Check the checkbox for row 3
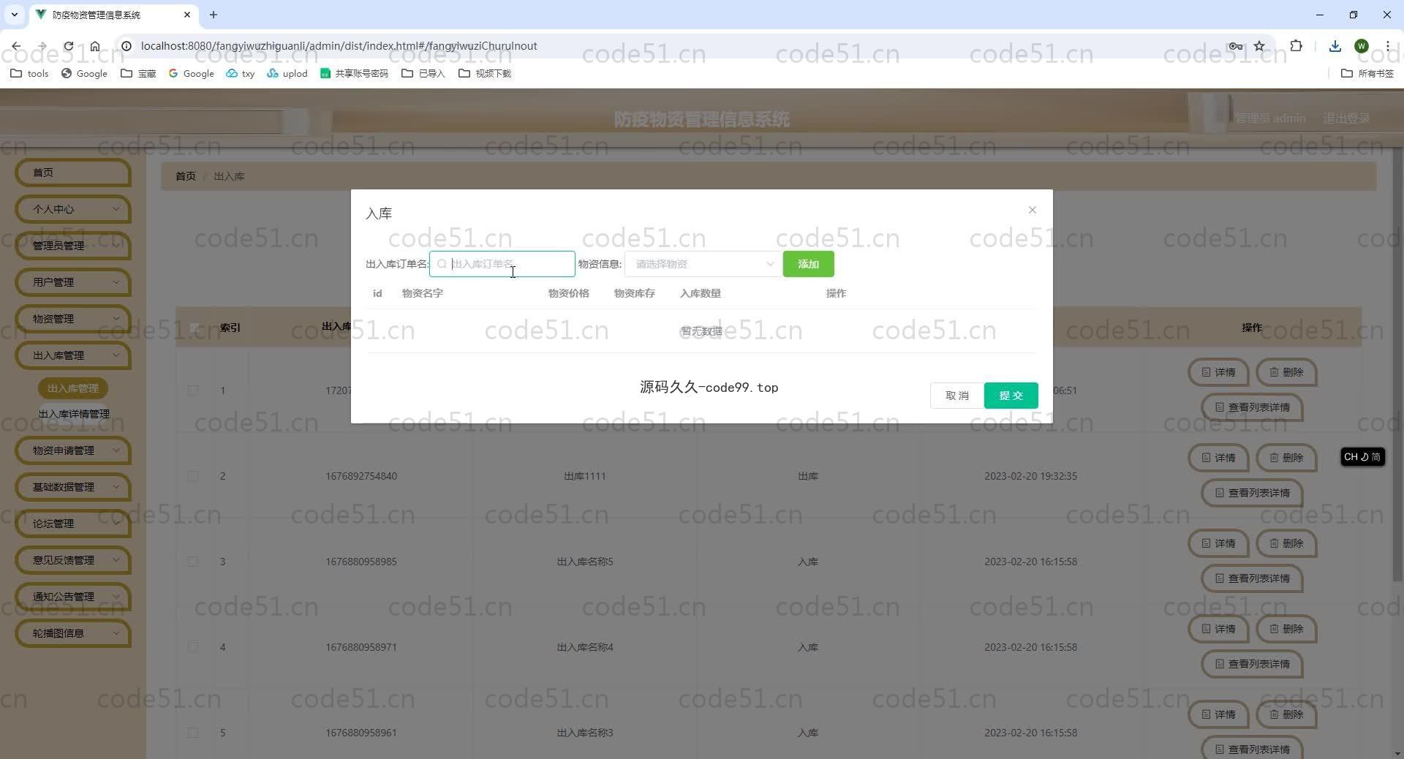The width and height of the screenshot is (1404, 759). pyautogui.click(x=193, y=562)
